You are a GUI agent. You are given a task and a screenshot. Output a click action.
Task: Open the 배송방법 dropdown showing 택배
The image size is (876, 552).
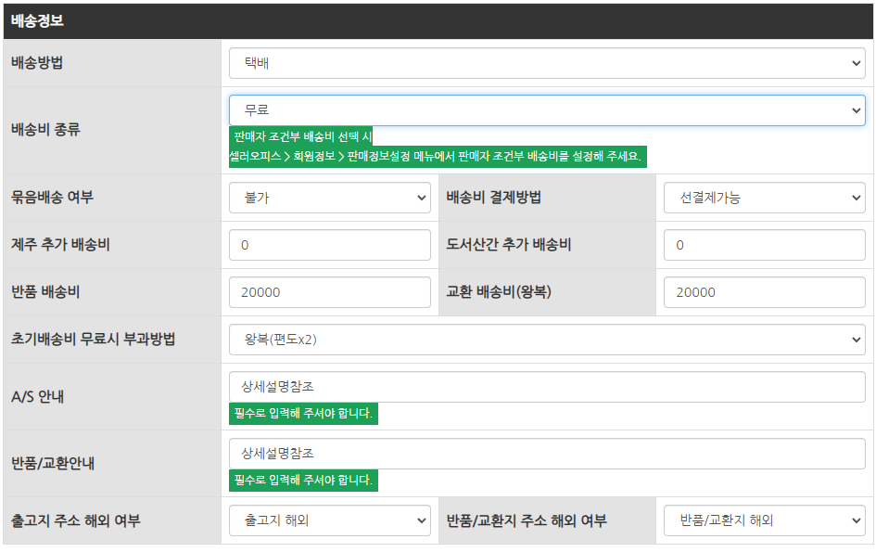pos(547,64)
